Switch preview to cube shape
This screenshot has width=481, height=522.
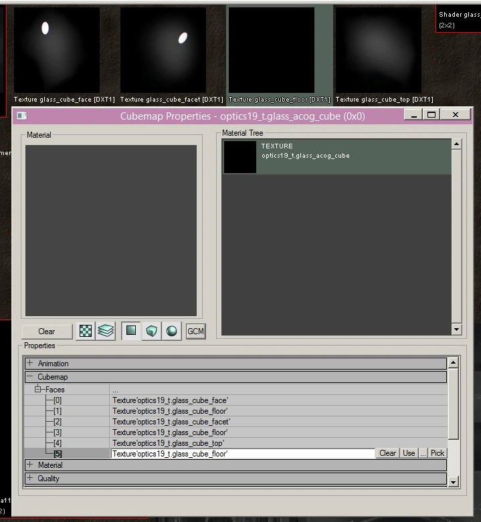coord(152,332)
